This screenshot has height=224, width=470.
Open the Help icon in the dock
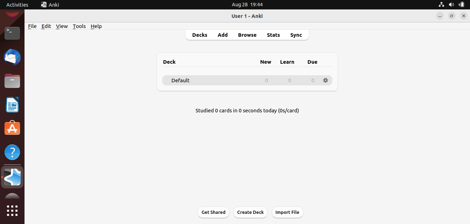12,153
